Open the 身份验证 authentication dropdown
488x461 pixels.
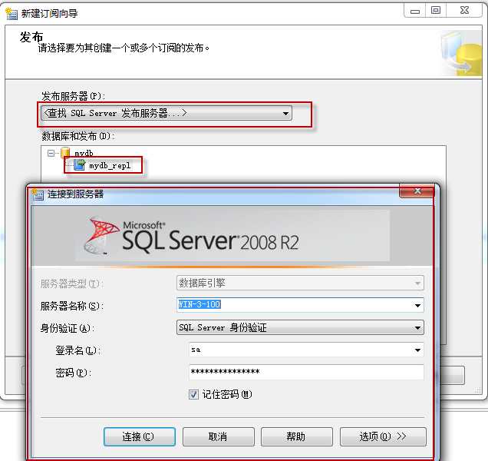click(300, 327)
